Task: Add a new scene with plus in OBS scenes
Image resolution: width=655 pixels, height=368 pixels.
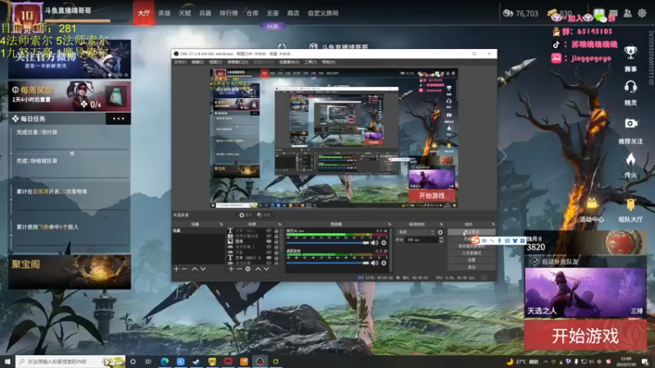Action: [176, 269]
